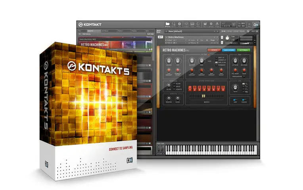
Task: Click the pitch bend wheel beside keyboard
Action: pos(159,148)
